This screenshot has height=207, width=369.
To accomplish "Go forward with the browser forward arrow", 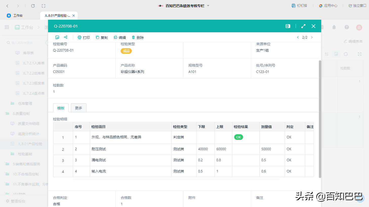I will tap(18, 6).
